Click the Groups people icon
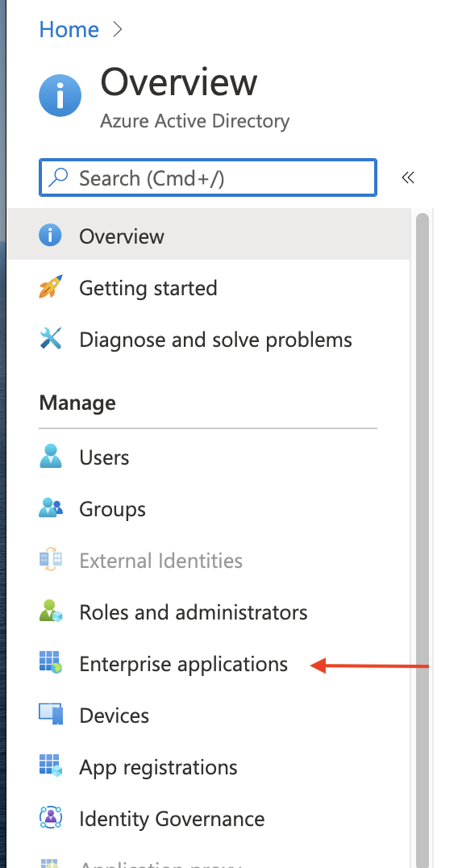Image resolution: width=458 pixels, height=868 pixels. click(50, 507)
